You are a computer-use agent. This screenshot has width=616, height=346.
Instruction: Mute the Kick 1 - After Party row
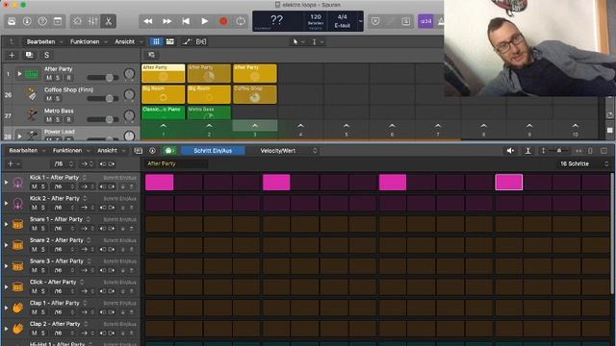[35, 186]
